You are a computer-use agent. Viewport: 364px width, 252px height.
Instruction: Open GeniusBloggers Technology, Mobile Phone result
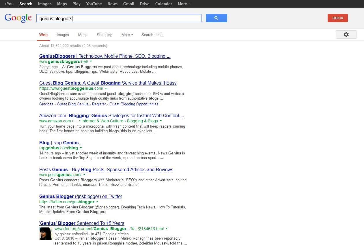click(x=105, y=56)
